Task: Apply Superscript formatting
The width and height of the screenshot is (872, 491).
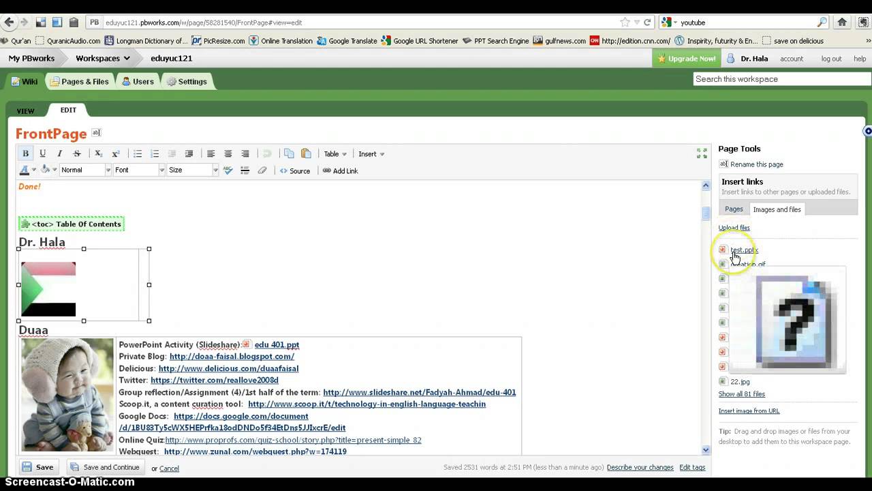Action: pyautogui.click(x=116, y=153)
